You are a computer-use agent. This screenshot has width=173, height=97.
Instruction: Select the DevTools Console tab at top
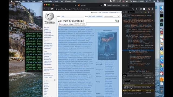click(x=137, y=12)
